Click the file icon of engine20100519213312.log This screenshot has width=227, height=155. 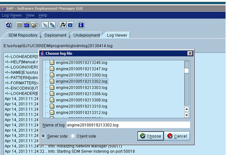pos(52,112)
